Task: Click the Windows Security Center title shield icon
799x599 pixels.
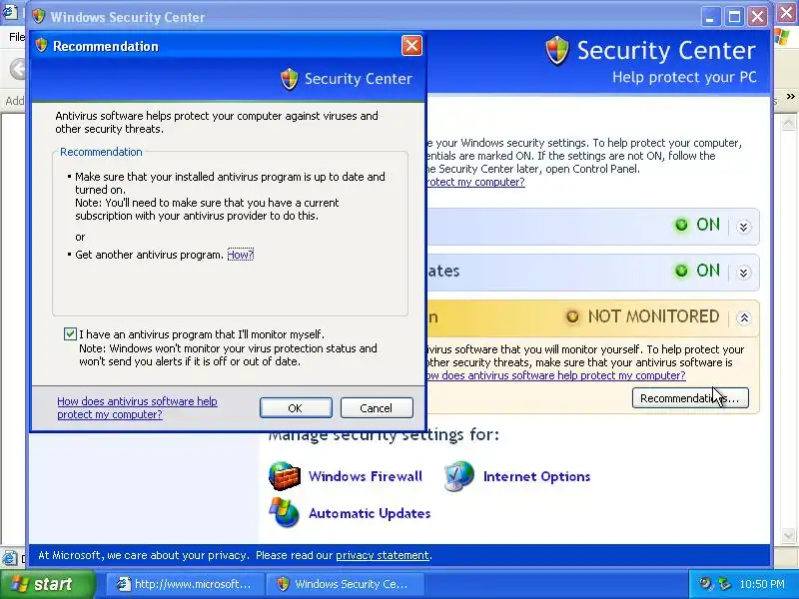Action: pyautogui.click(x=38, y=16)
